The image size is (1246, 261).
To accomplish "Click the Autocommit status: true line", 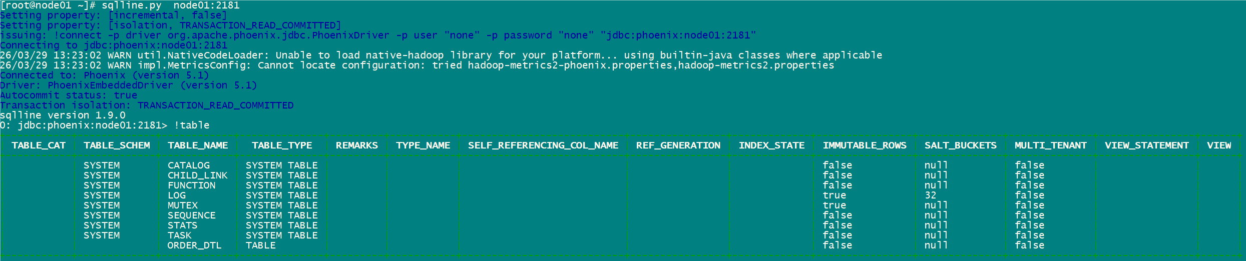I will pos(69,95).
